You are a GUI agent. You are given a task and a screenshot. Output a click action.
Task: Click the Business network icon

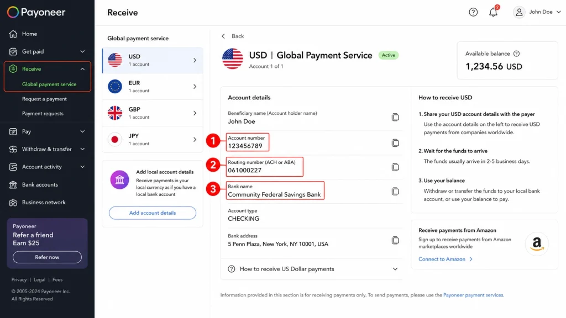[x=13, y=202]
